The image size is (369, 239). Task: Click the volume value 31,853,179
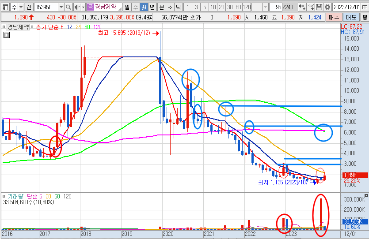coord(95,17)
